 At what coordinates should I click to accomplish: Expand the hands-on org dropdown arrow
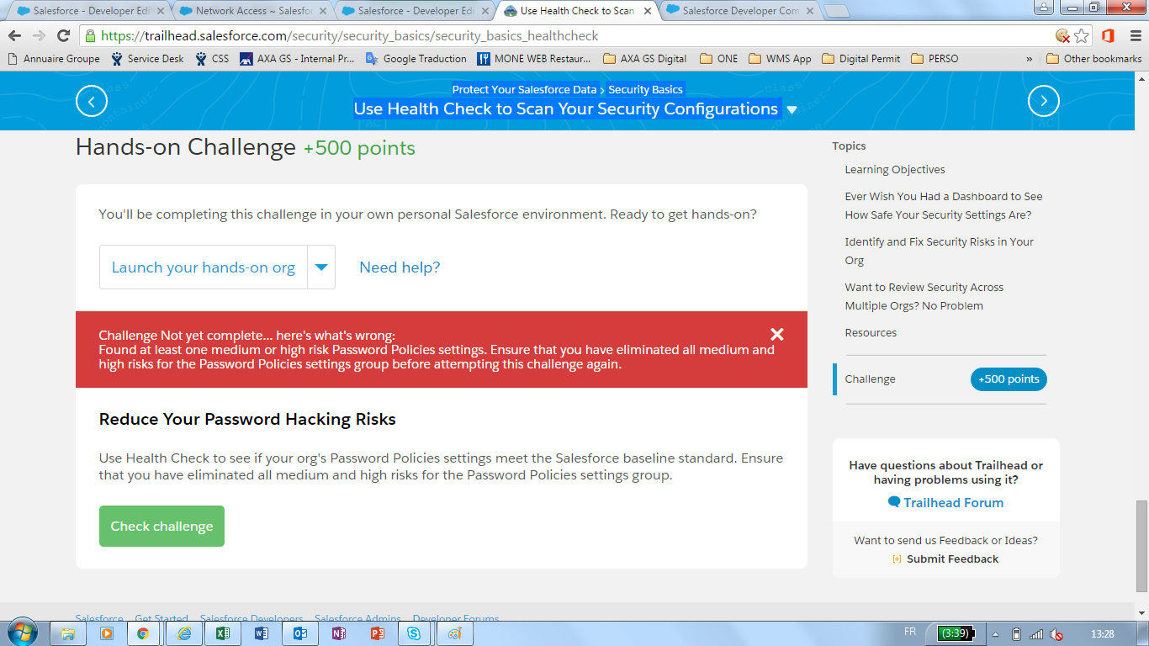[x=321, y=267]
